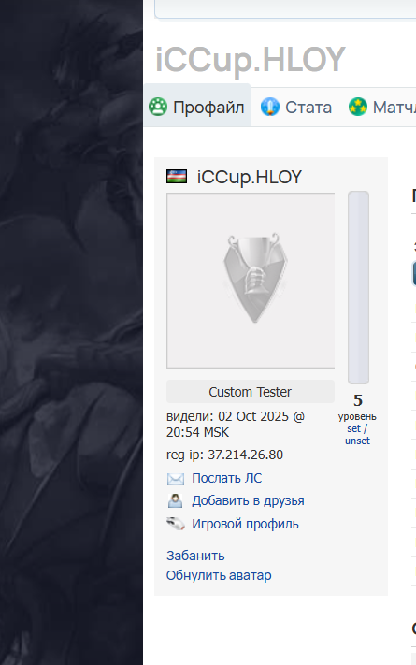Click the Custom Tester title badge
The image size is (416, 665).
(x=251, y=392)
